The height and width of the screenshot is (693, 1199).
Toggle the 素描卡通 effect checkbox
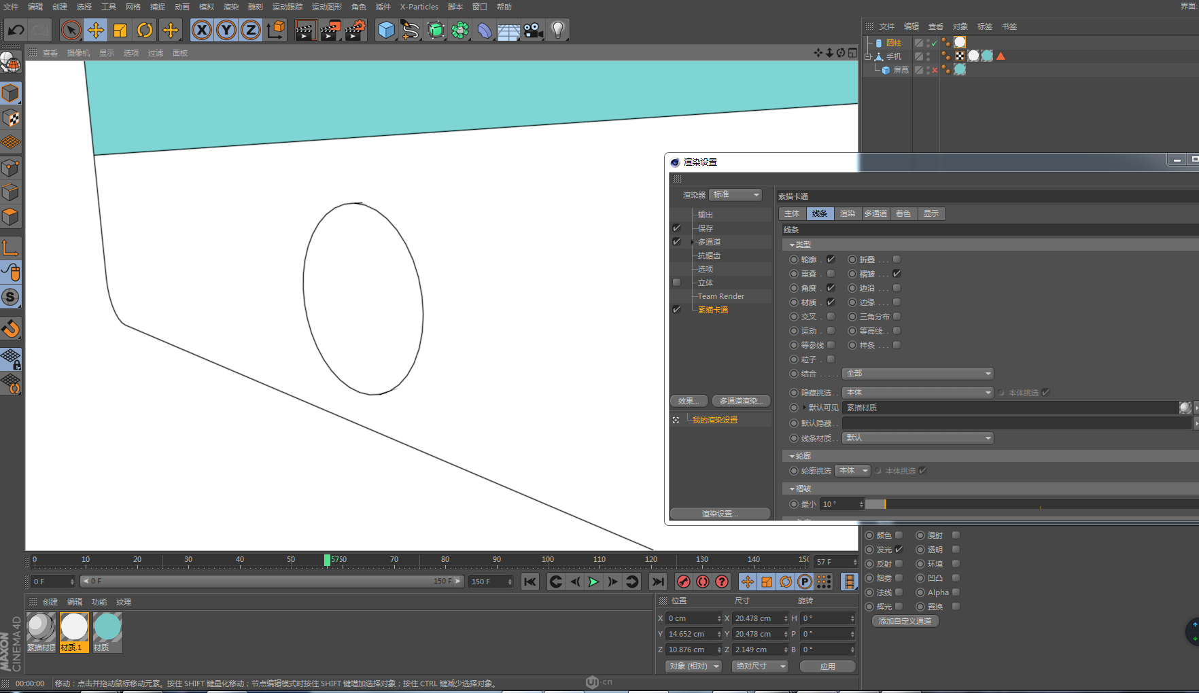pos(676,310)
